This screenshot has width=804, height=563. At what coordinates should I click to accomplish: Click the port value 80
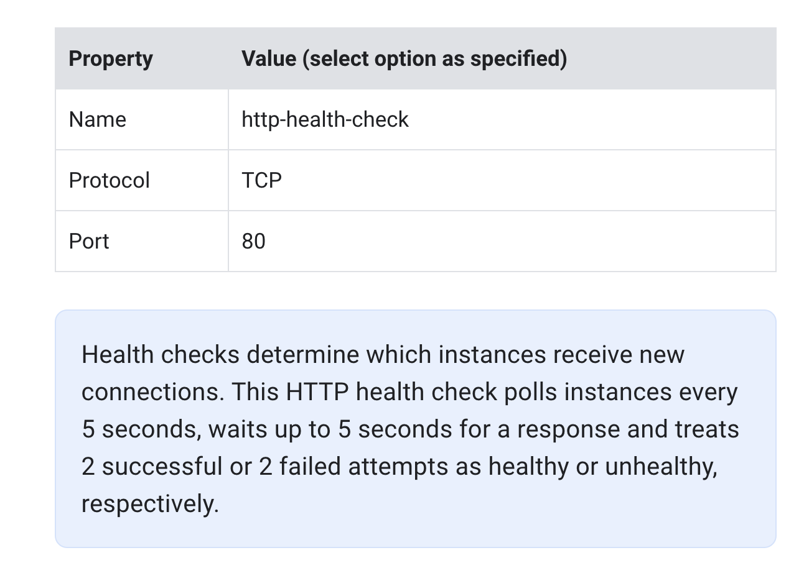pyautogui.click(x=253, y=241)
